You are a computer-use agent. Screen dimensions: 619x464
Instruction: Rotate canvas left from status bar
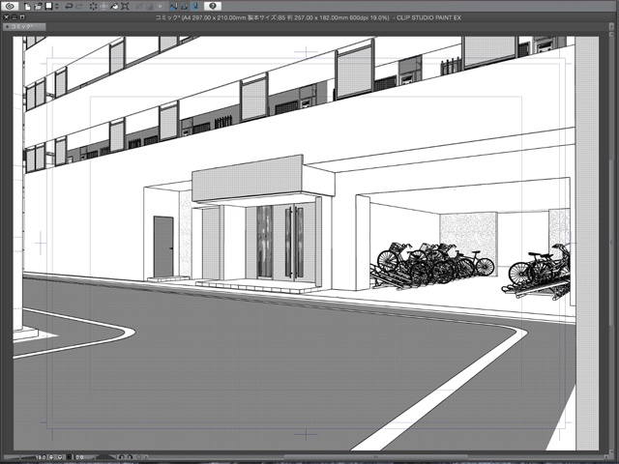[x=122, y=457]
